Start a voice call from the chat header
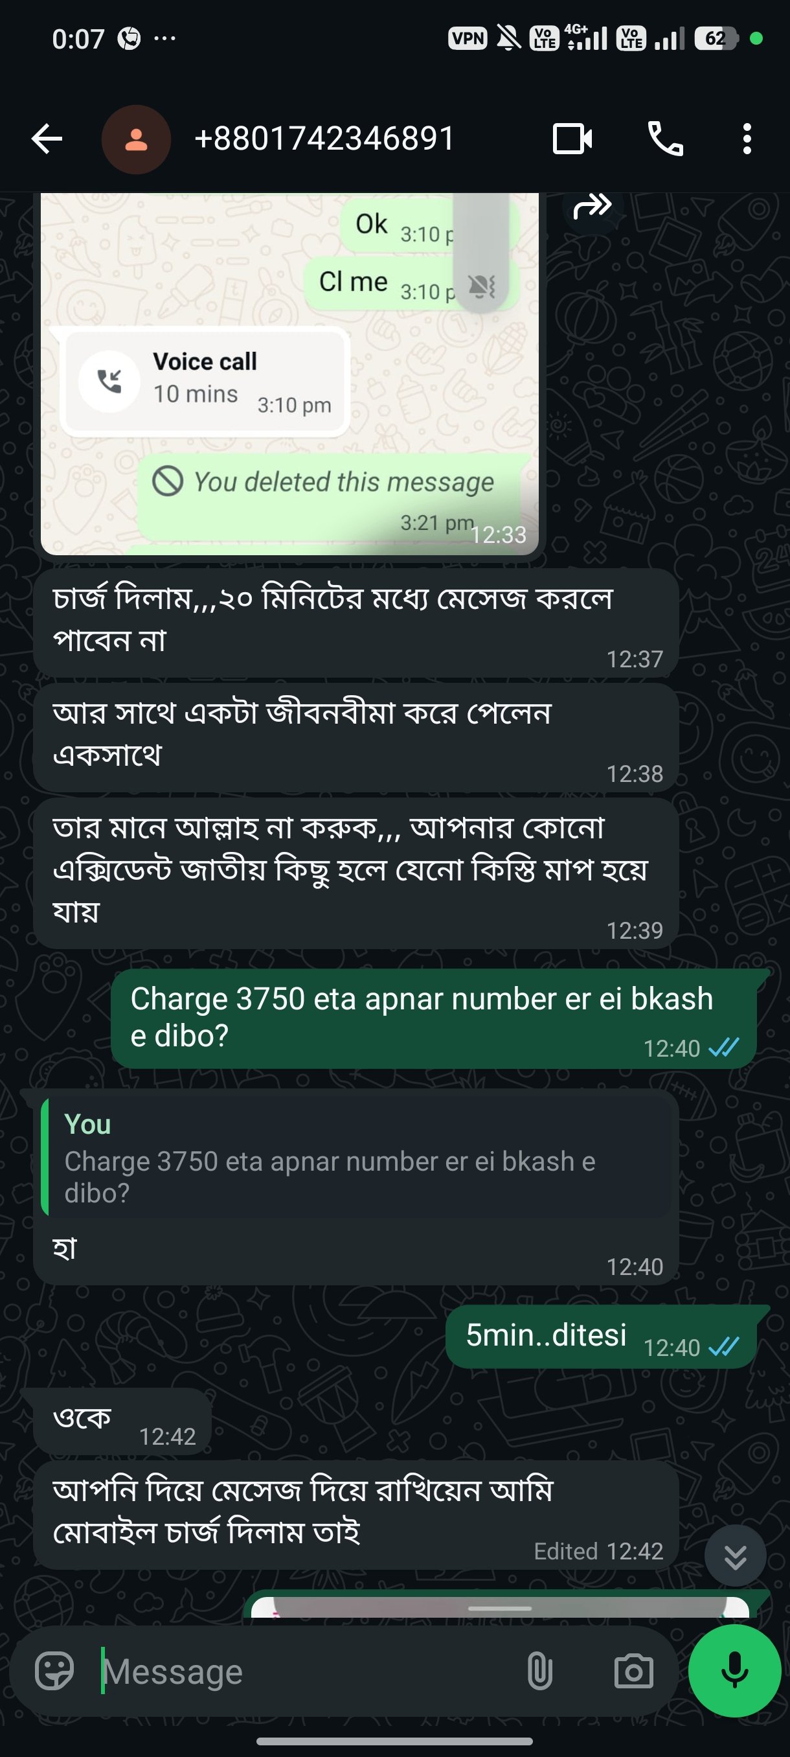The width and height of the screenshot is (790, 1757). [x=666, y=138]
